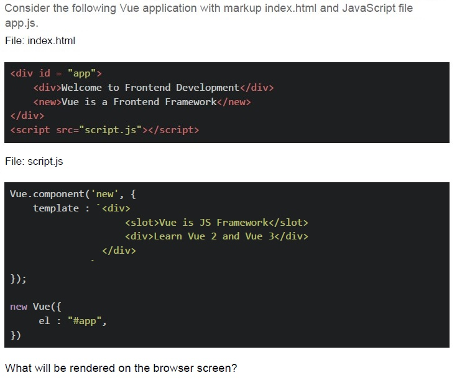Click the closing '</div>' in the template
The image size is (457, 380).
[x=119, y=251]
